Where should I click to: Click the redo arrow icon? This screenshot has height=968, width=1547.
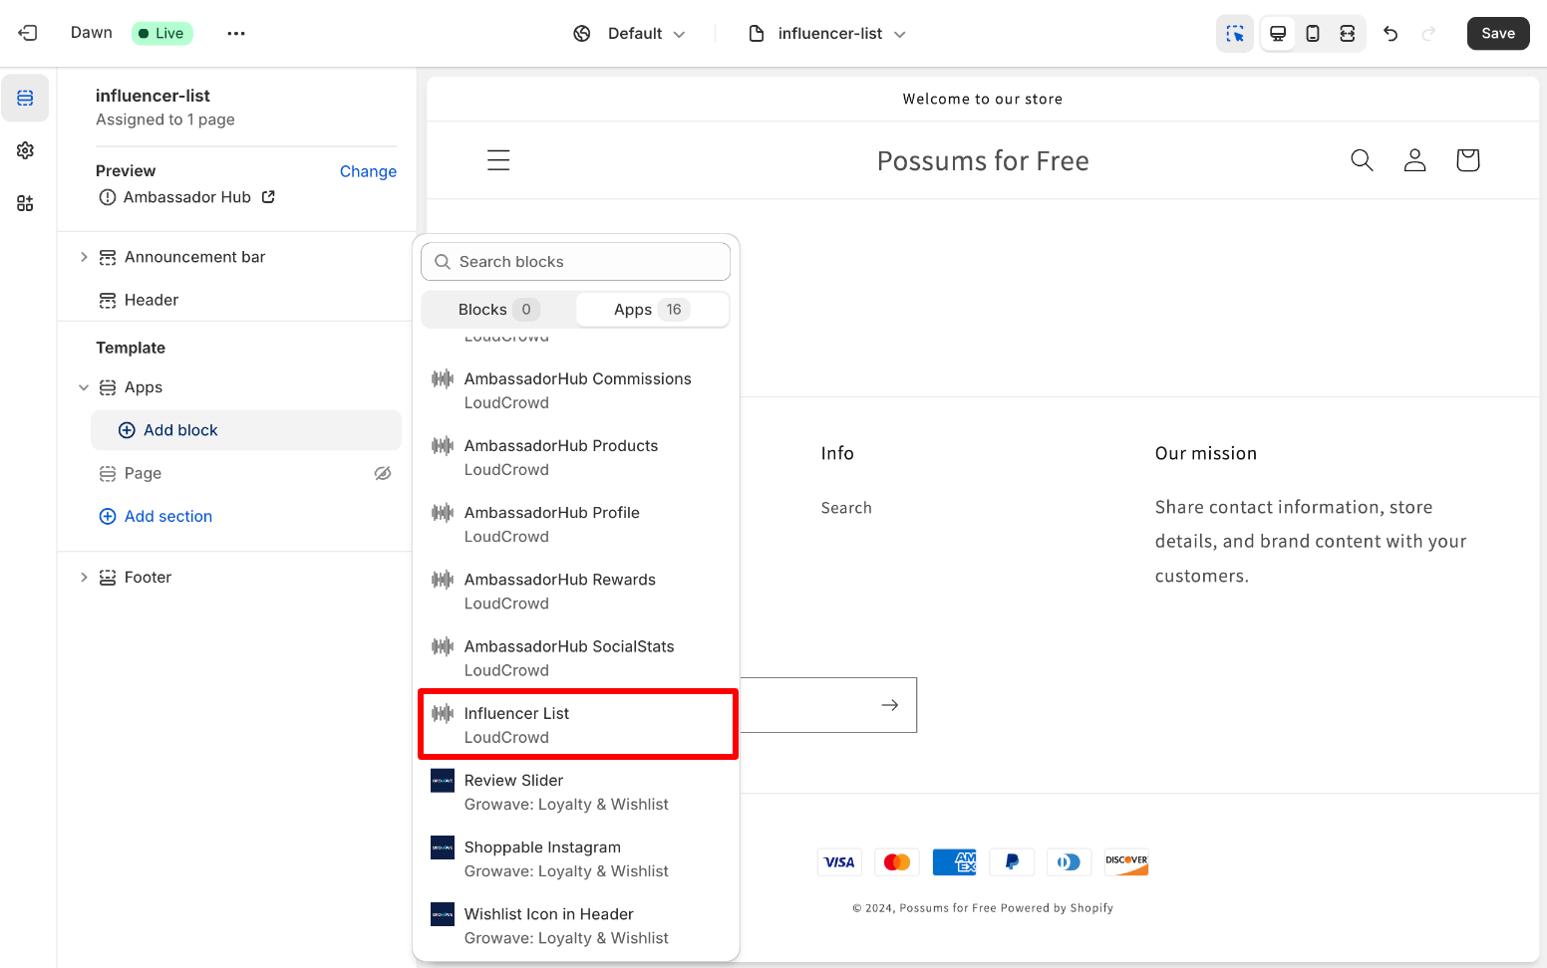1428,34
